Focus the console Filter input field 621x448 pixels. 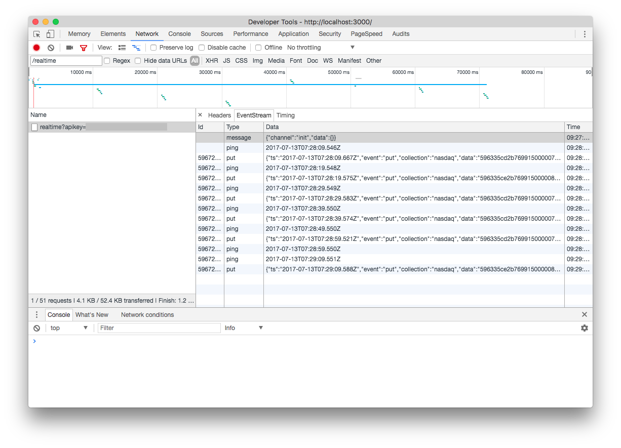(x=159, y=328)
